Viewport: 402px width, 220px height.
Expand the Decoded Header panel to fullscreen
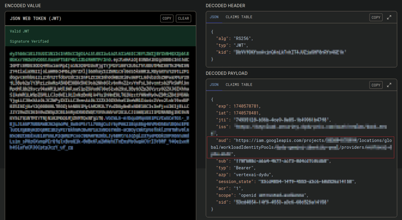pyautogui.click(x=389, y=17)
